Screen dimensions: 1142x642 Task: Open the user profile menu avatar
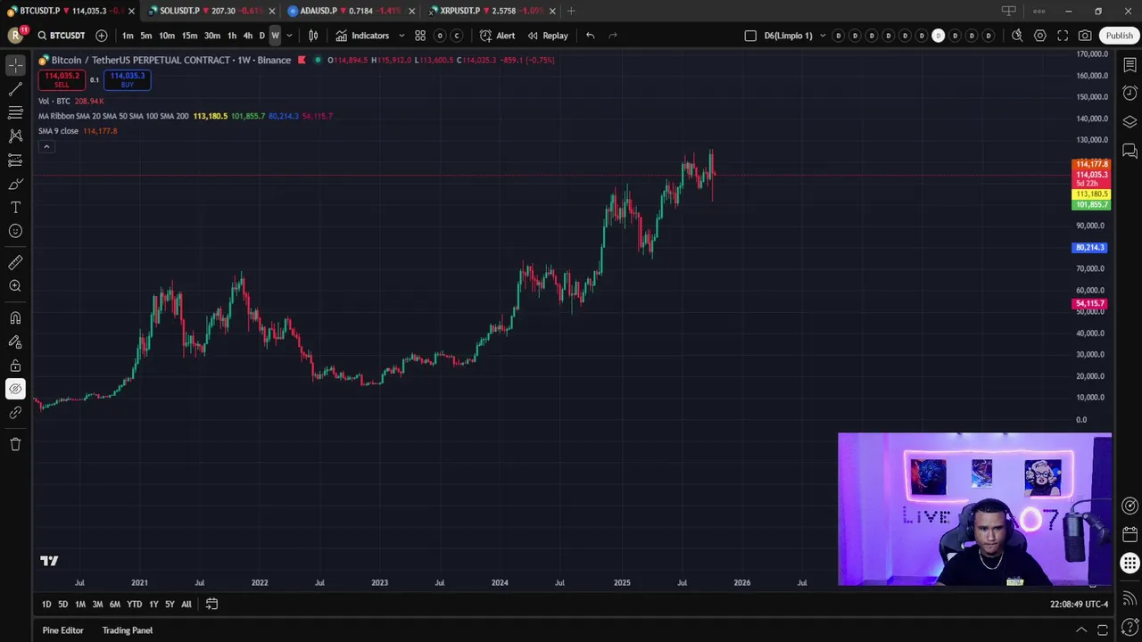(15, 36)
